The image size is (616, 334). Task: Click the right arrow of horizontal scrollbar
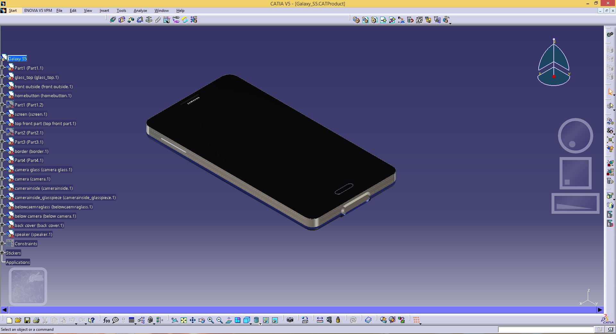600,310
